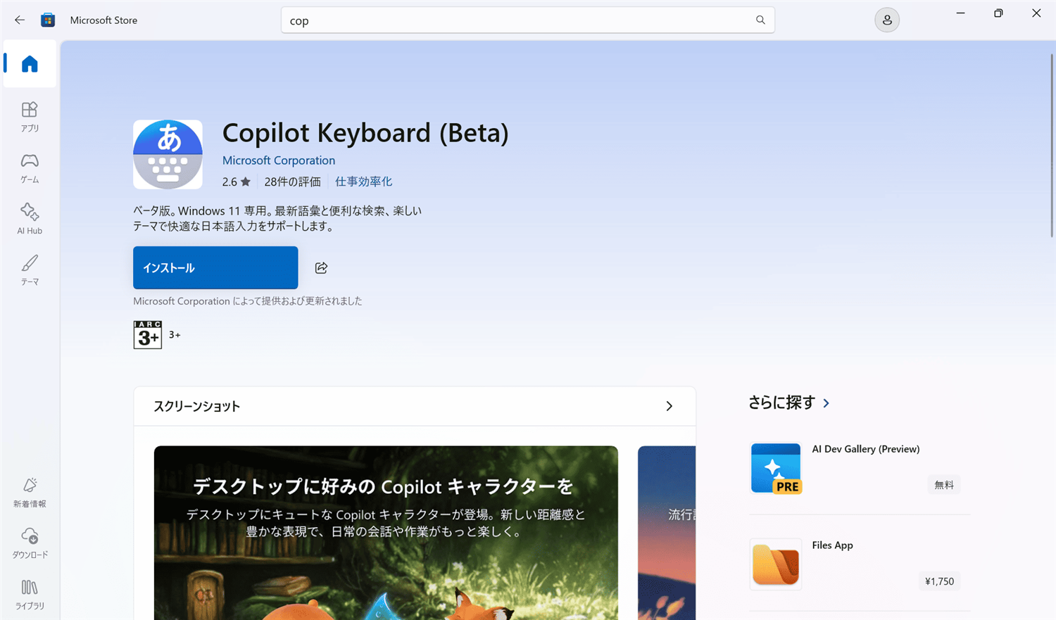Click the rating star icon
The width and height of the screenshot is (1056, 620).
tap(246, 182)
